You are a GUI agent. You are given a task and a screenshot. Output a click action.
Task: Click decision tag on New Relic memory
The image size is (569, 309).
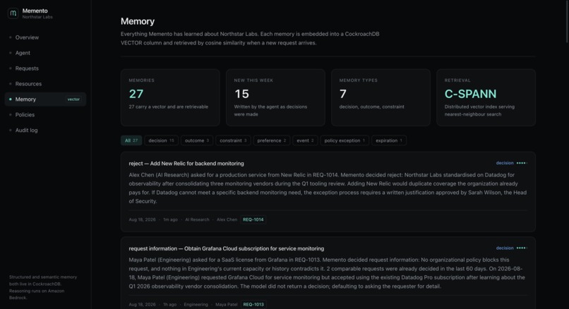505,163
